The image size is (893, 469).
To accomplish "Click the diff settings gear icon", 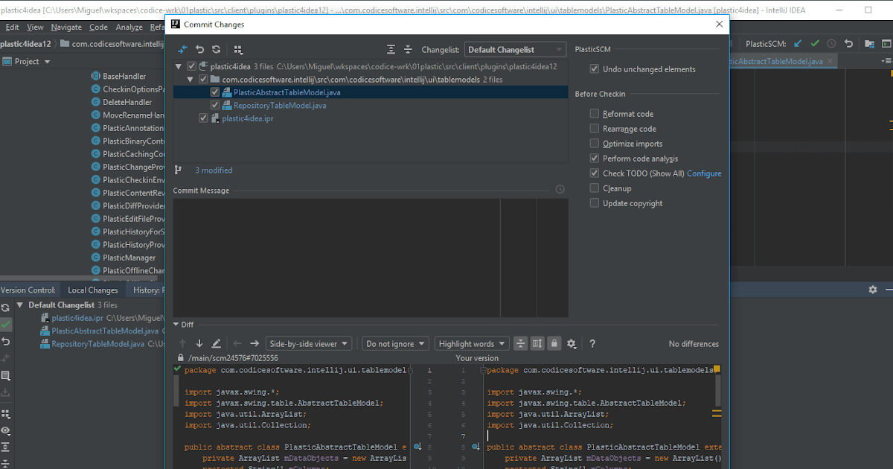I will [x=572, y=343].
